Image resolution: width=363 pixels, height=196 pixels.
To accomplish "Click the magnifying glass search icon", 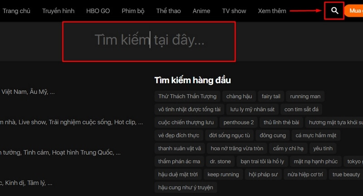I will pyautogui.click(x=334, y=10).
